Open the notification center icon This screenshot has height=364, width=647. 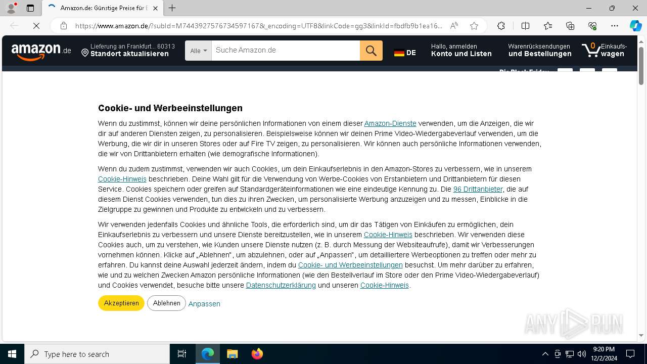tap(630, 354)
